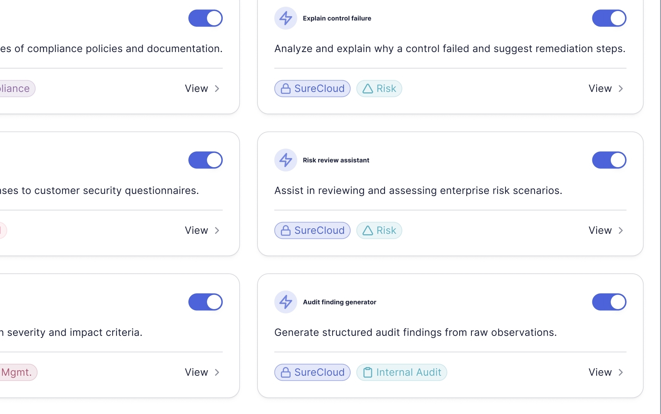Turn off the Risk review assistant toggle
Screen dimensions: 661x414
[x=609, y=160]
